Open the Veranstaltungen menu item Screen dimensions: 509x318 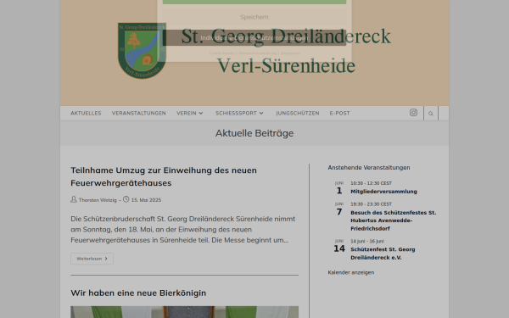tap(139, 114)
